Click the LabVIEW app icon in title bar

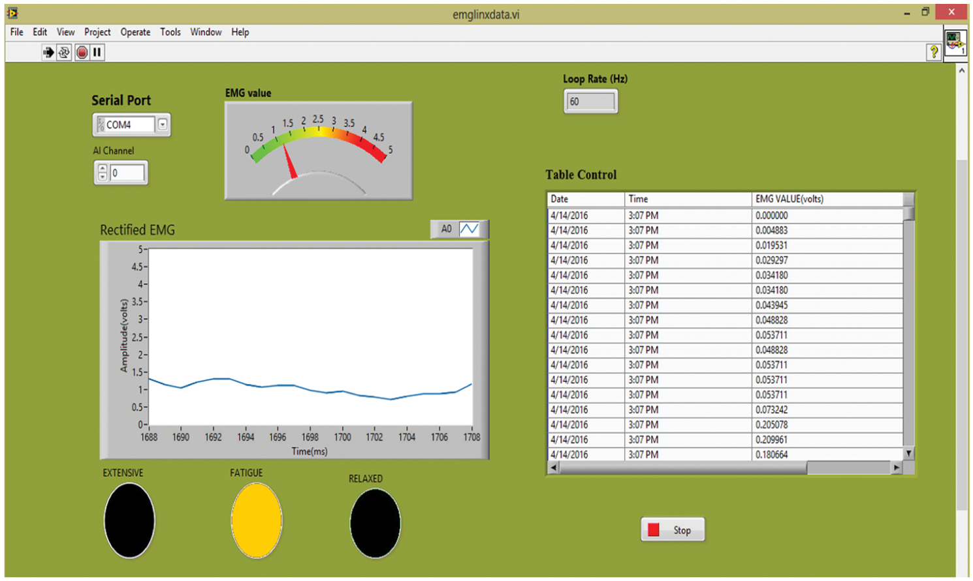(12, 13)
